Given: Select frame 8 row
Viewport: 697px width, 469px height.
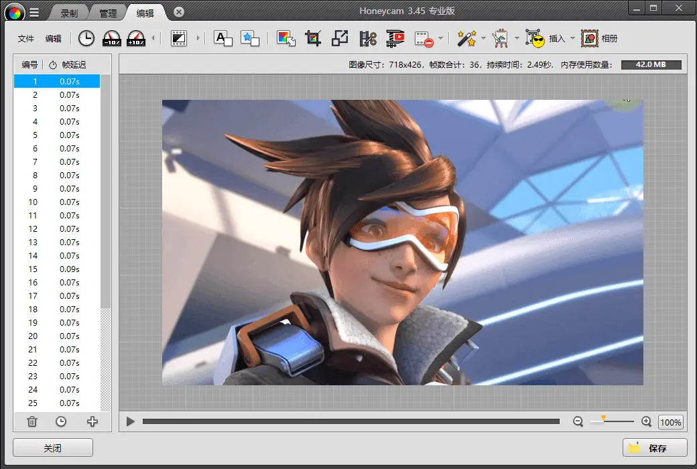Looking at the screenshot, I should pos(57,175).
